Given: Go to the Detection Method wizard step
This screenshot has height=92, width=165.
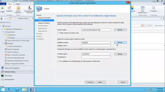Looking at the screenshot, I should (x=44, y=23).
